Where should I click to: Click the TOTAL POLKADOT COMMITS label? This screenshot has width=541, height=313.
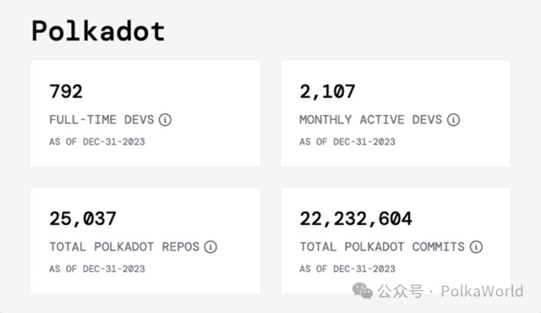[382, 247]
